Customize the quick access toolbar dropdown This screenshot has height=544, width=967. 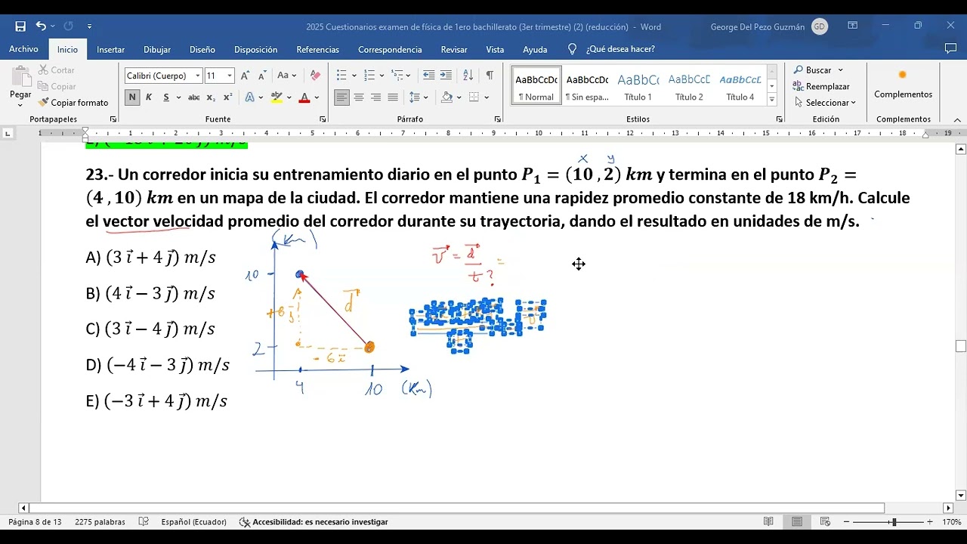(89, 26)
